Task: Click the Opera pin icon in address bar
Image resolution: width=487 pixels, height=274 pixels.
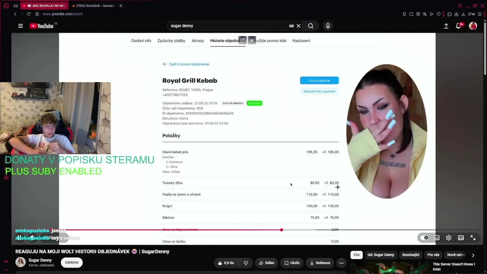Action: (x=404, y=14)
